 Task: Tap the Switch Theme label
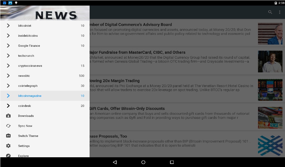[x=28, y=136]
